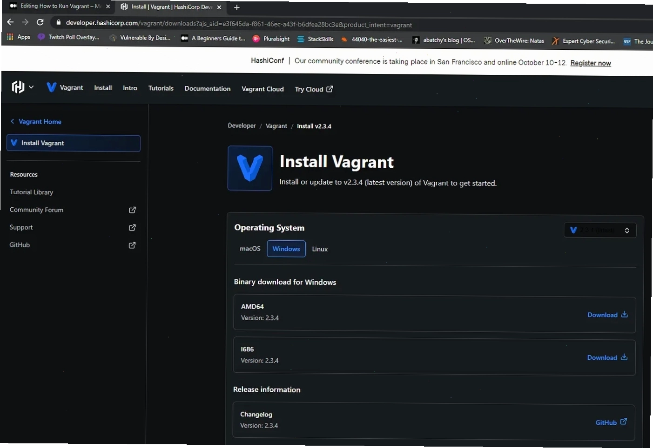
Task: Click the Register now link in the banner
Action: [x=591, y=63]
